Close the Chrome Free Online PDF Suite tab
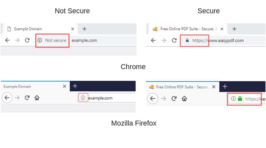This screenshot has height=148, width=266. [x=222, y=29]
